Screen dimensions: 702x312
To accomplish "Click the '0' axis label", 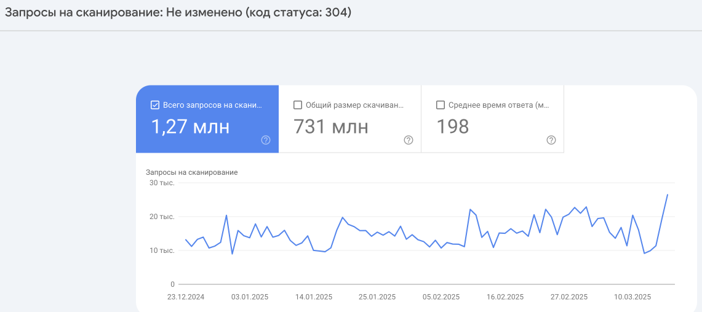I will [x=172, y=284].
